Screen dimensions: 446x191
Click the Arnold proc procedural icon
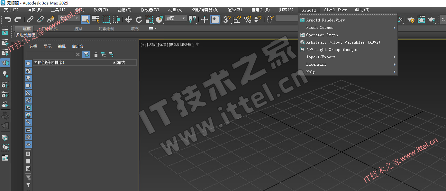click(5, 84)
